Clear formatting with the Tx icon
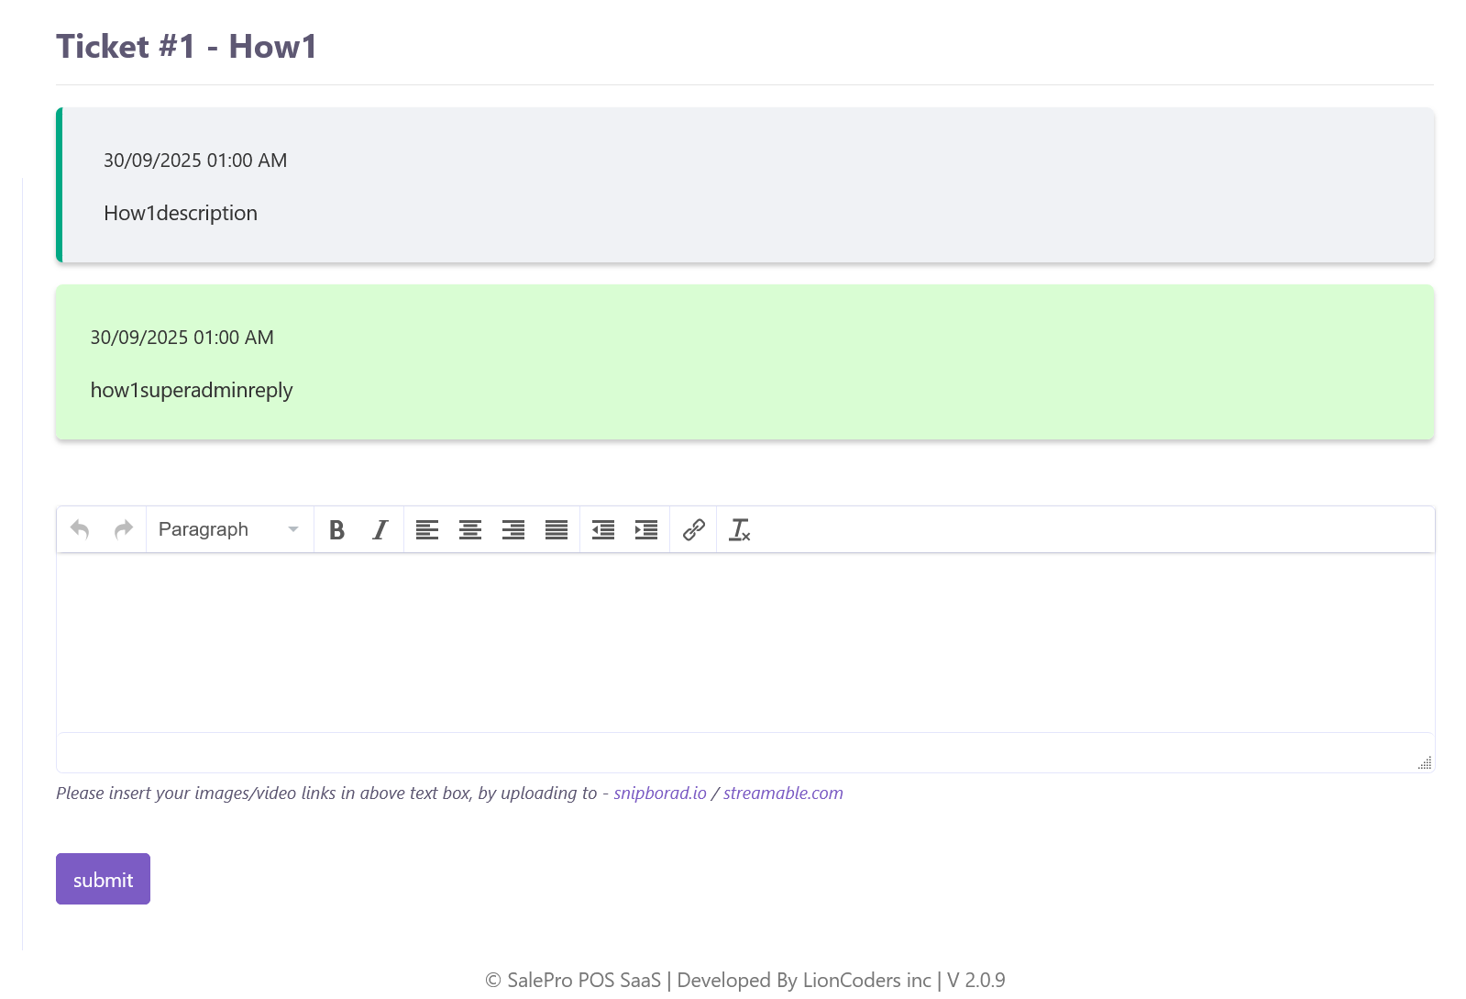 (739, 529)
